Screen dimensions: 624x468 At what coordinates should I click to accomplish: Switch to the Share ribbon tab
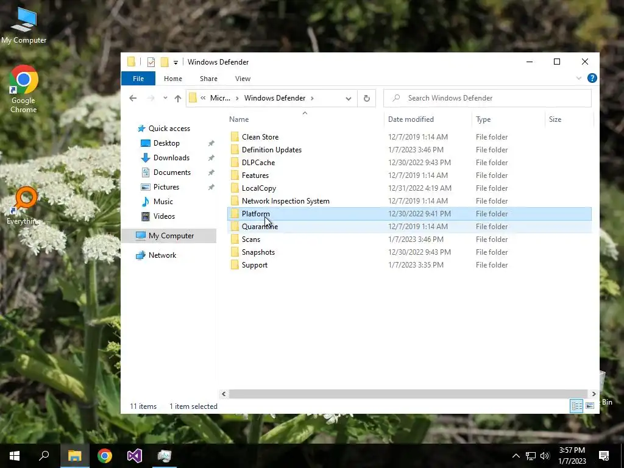[208, 79]
